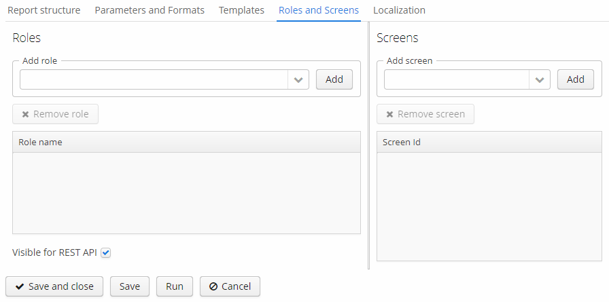This screenshot has height=302, width=609.
Task: Click the Role name column header
Action: click(186, 143)
